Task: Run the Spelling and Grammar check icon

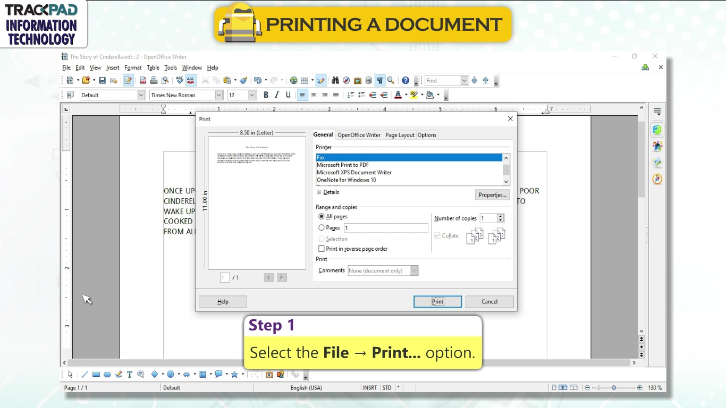Action: point(179,81)
